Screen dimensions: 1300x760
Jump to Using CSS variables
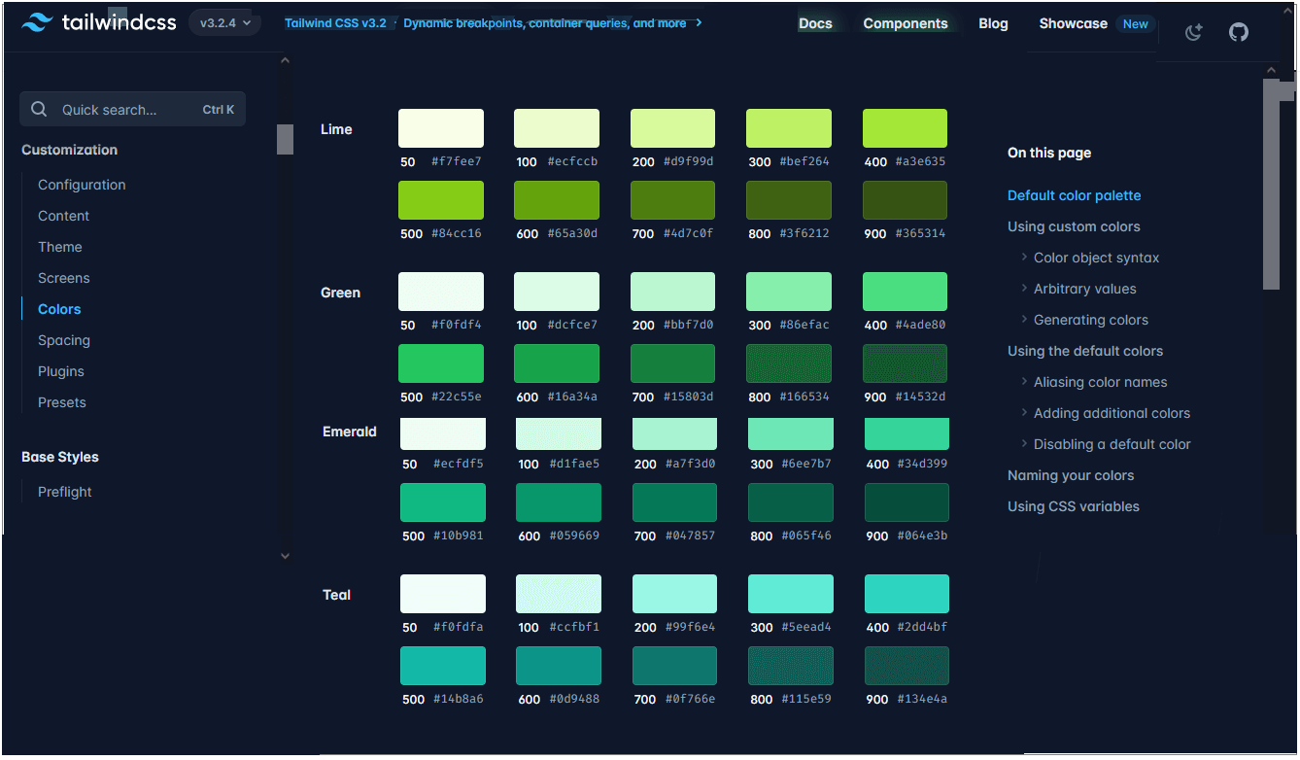click(1074, 506)
